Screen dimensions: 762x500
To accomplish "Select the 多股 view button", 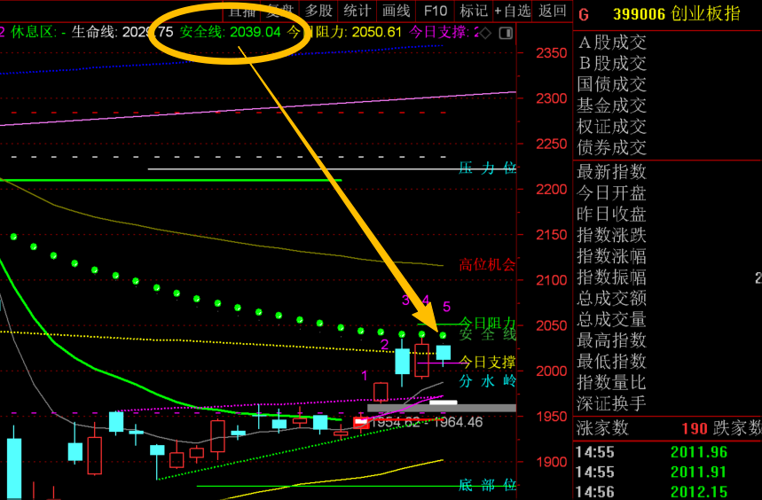I will [x=318, y=11].
